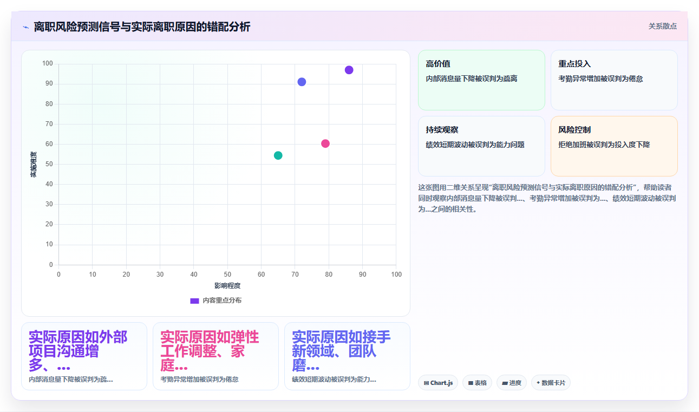Click the teal data point near 54

[x=278, y=155]
